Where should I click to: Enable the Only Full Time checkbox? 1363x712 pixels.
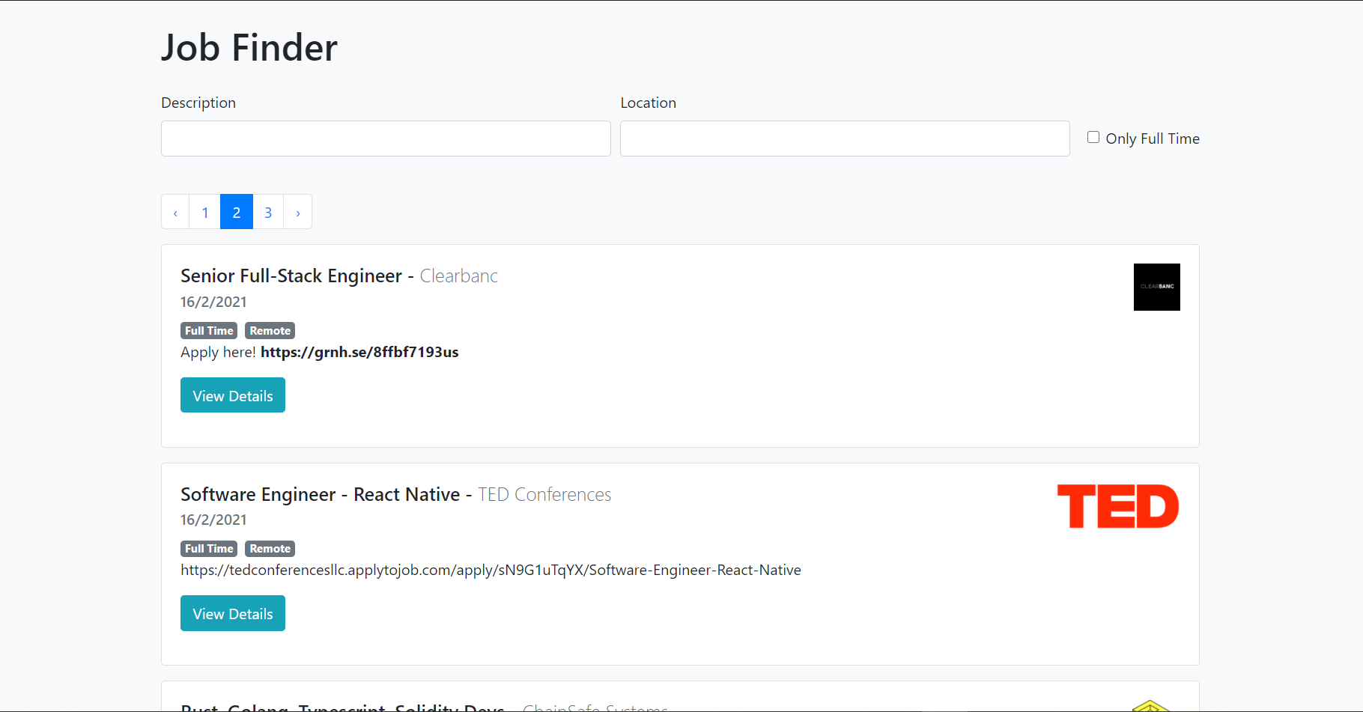click(x=1093, y=136)
